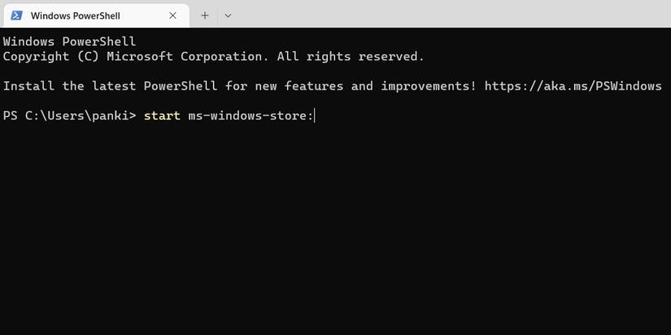The height and width of the screenshot is (335, 671).
Task: Open a new tab with plus button
Action: [x=205, y=15]
